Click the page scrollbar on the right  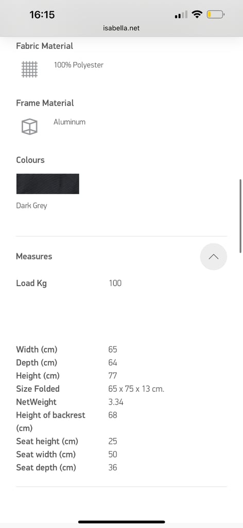(x=240, y=216)
